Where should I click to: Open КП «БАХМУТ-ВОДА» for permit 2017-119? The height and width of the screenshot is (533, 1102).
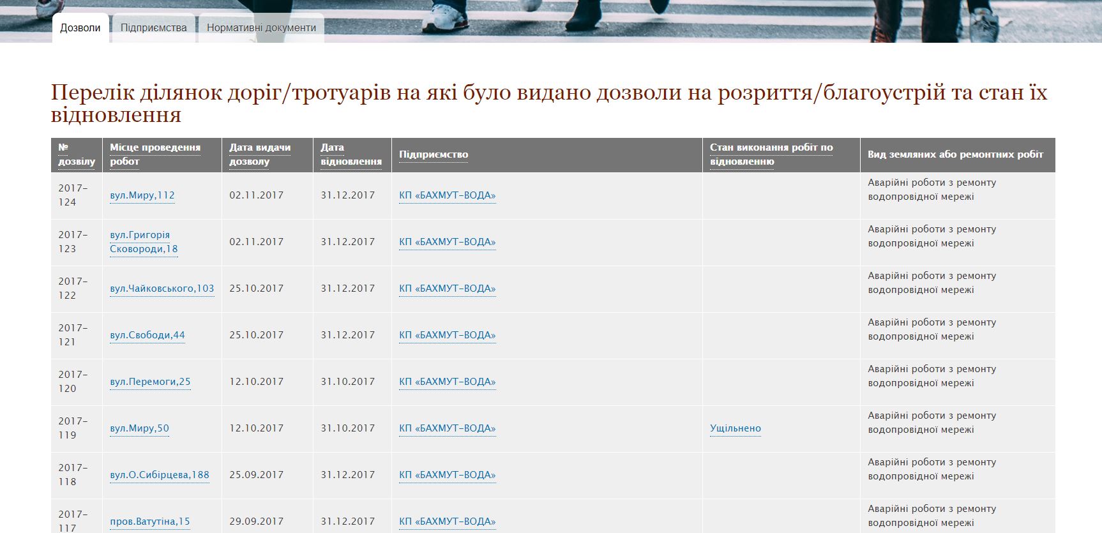(447, 428)
